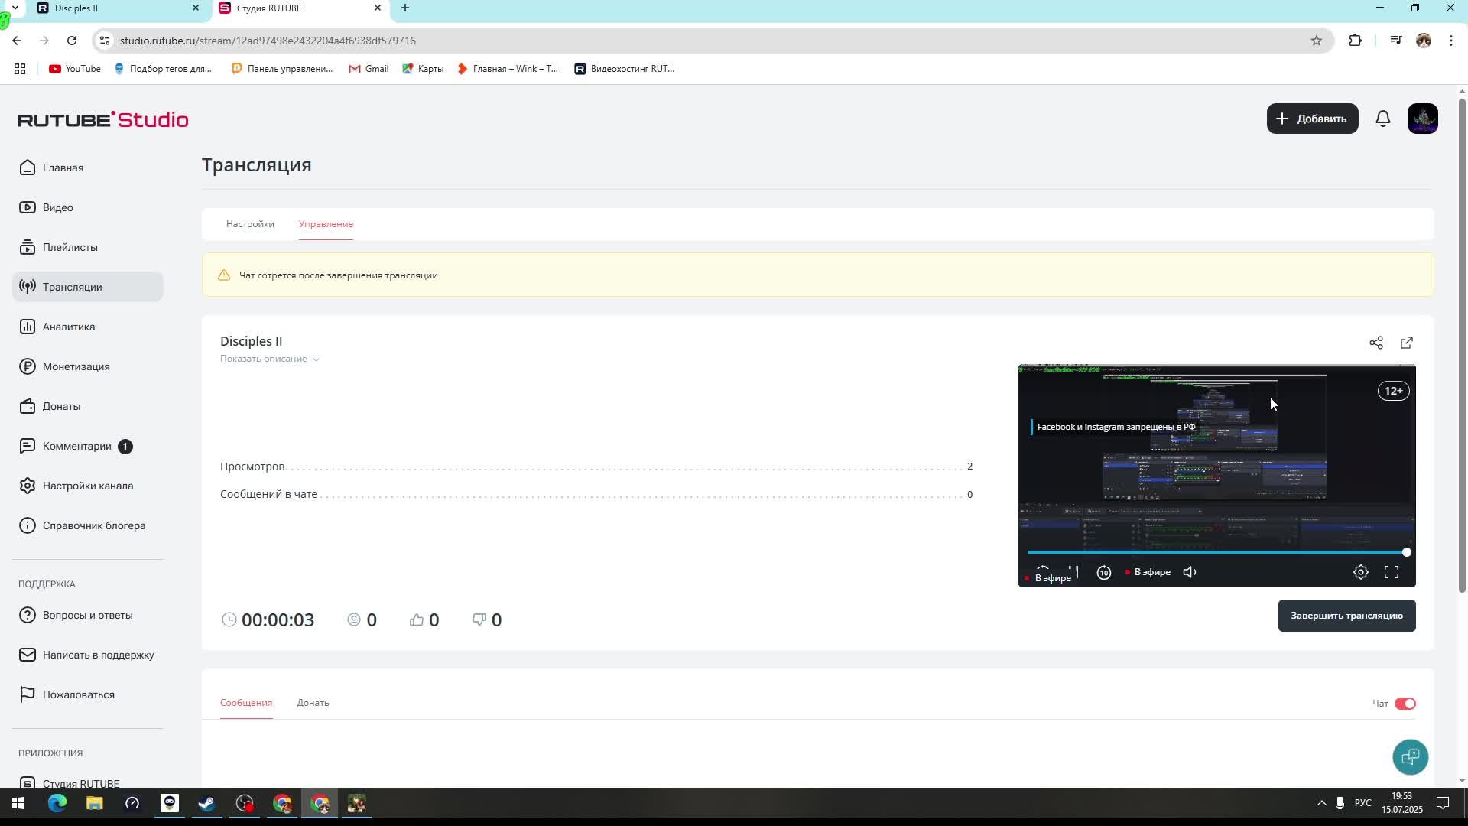Image resolution: width=1468 pixels, height=826 pixels.
Task: Show hidden system tray icons
Action: point(1320,803)
